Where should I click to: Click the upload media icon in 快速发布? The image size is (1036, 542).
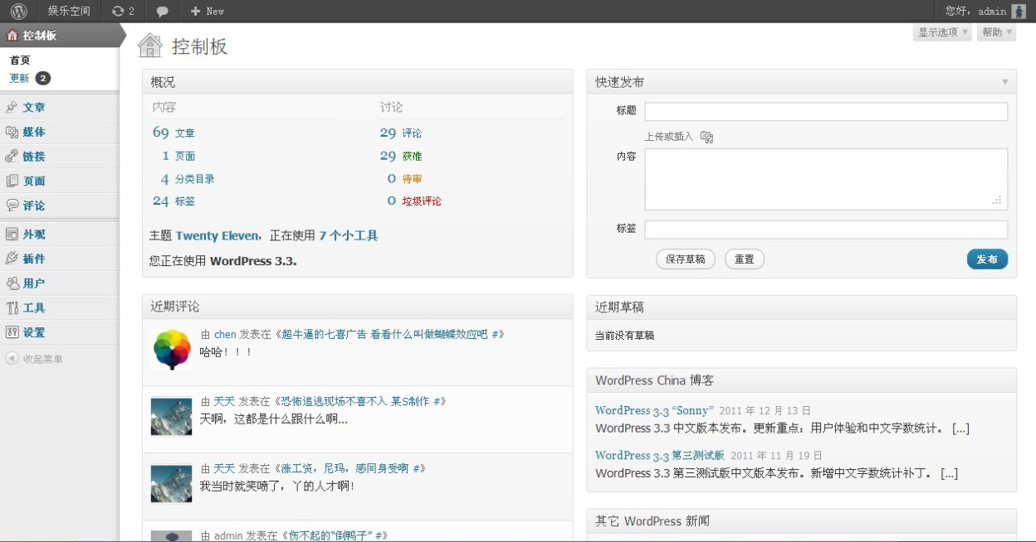coord(706,137)
